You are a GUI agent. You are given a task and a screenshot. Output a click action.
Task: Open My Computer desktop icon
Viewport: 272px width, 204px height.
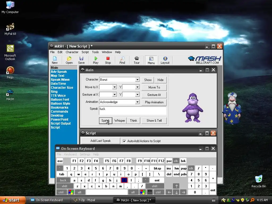10,7
